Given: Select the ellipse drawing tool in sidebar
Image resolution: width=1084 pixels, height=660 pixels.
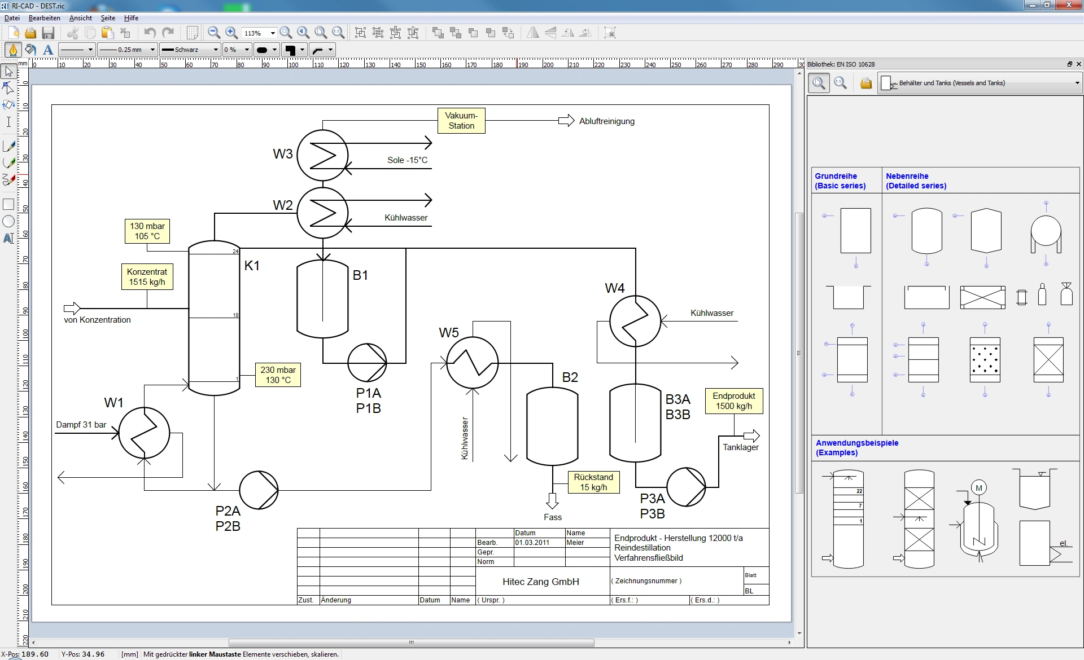Looking at the screenshot, I should 8,222.
